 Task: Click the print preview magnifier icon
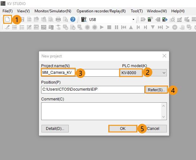[66, 19]
